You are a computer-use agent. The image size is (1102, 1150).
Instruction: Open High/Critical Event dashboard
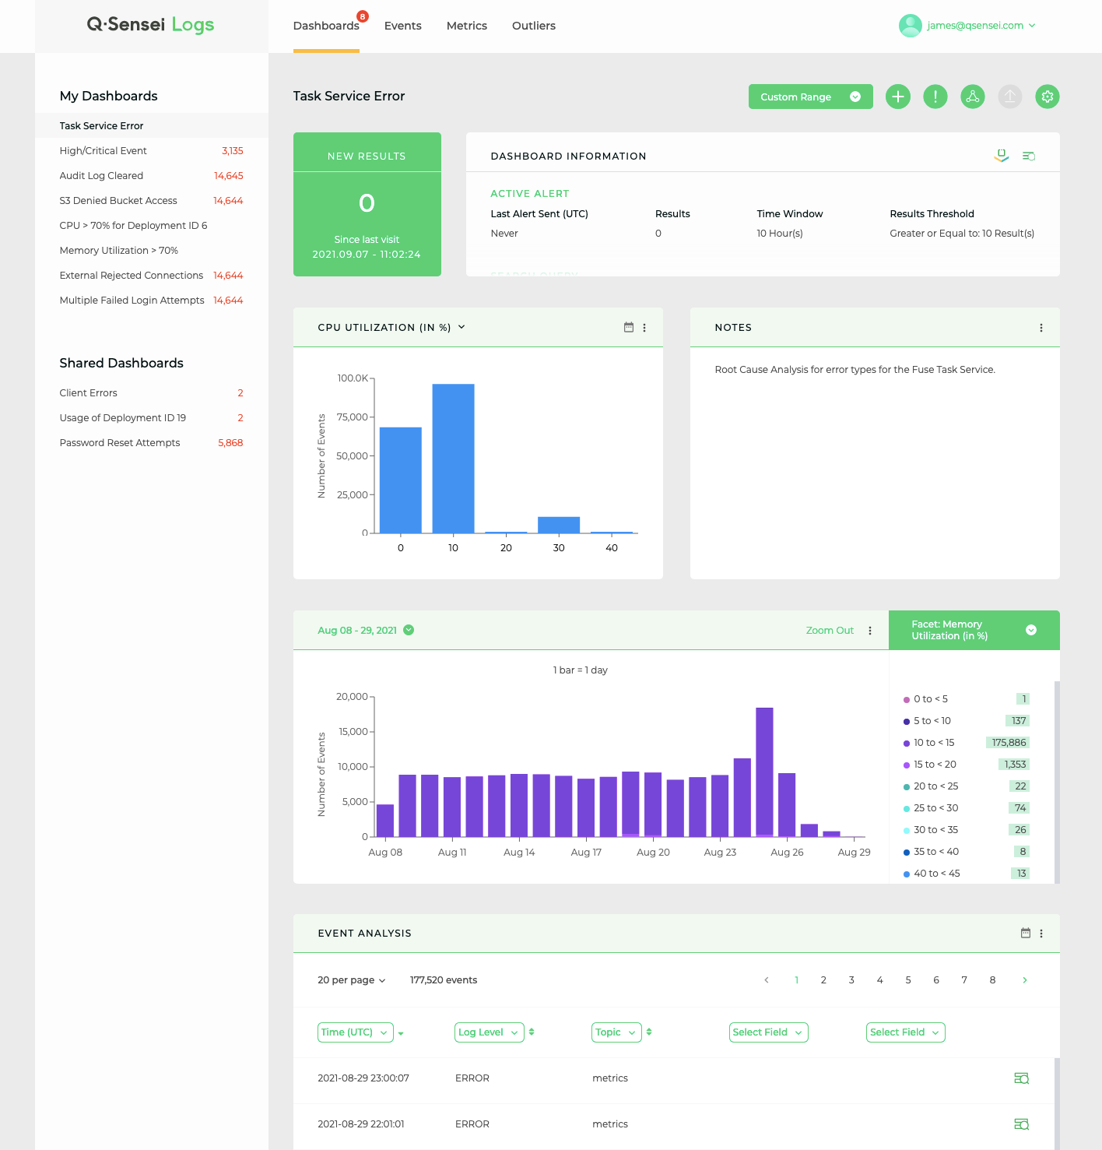point(152,150)
